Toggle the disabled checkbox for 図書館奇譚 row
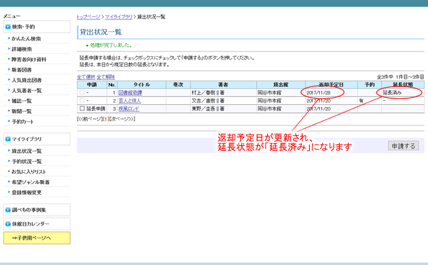Viewport: 428px width, 265px height. point(82,92)
